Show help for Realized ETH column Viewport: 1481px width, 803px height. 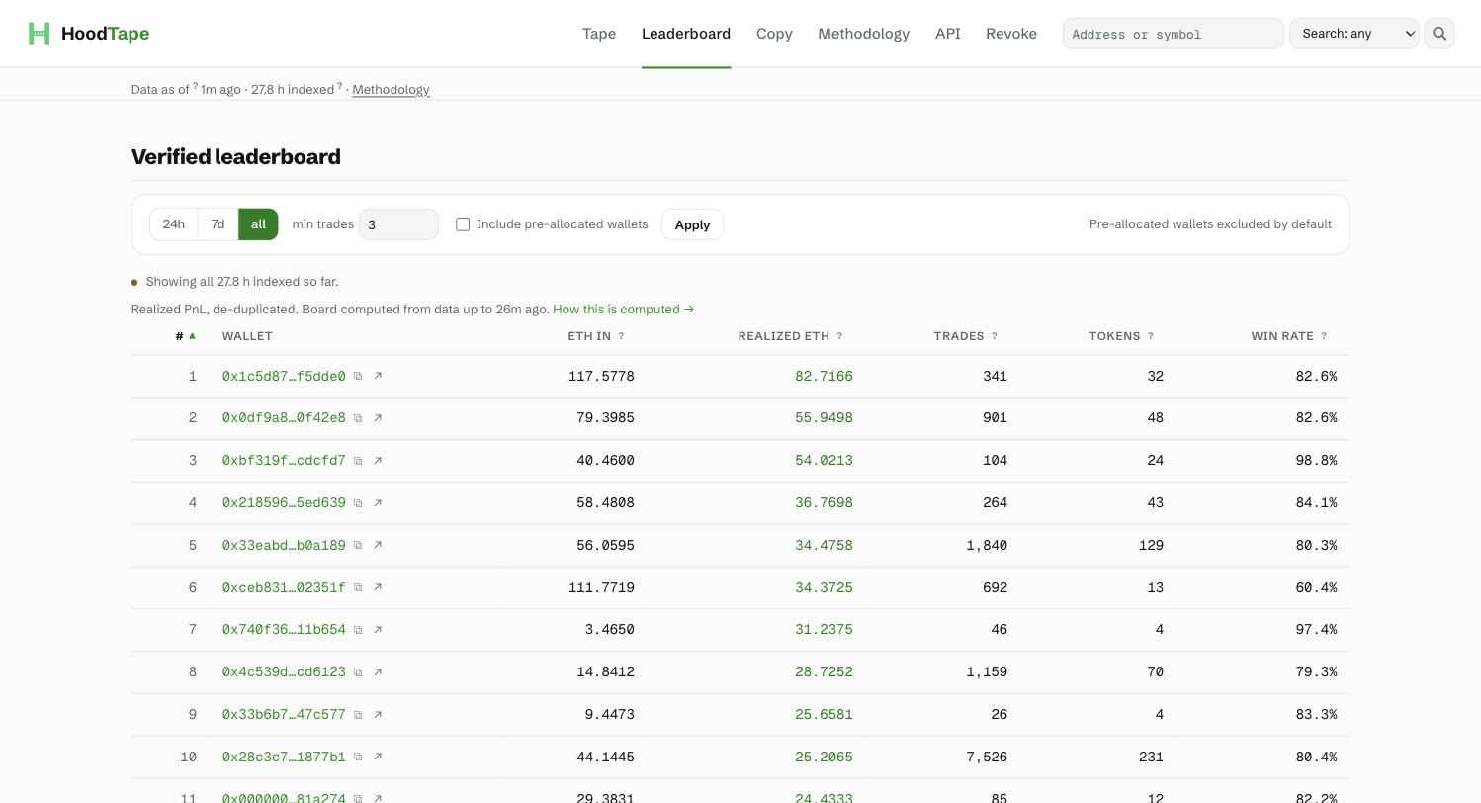(839, 336)
